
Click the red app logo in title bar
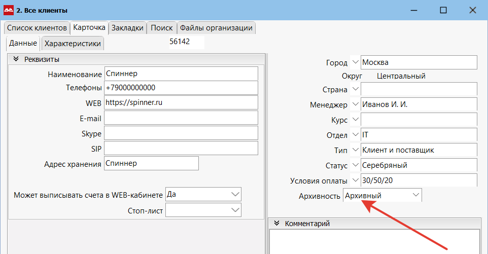[x=9, y=10]
